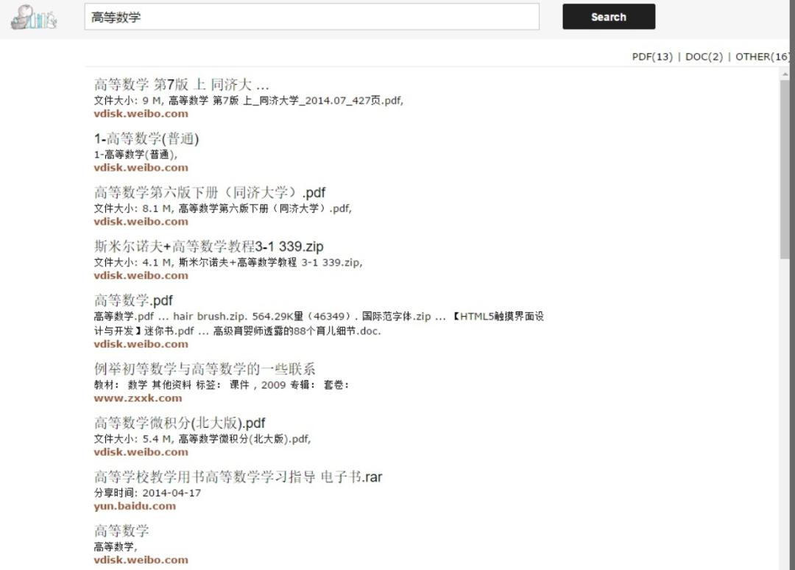The height and width of the screenshot is (570, 795).
Task: Click vdisk.weibo.com under last 高等数学 result
Action: click(x=141, y=560)
